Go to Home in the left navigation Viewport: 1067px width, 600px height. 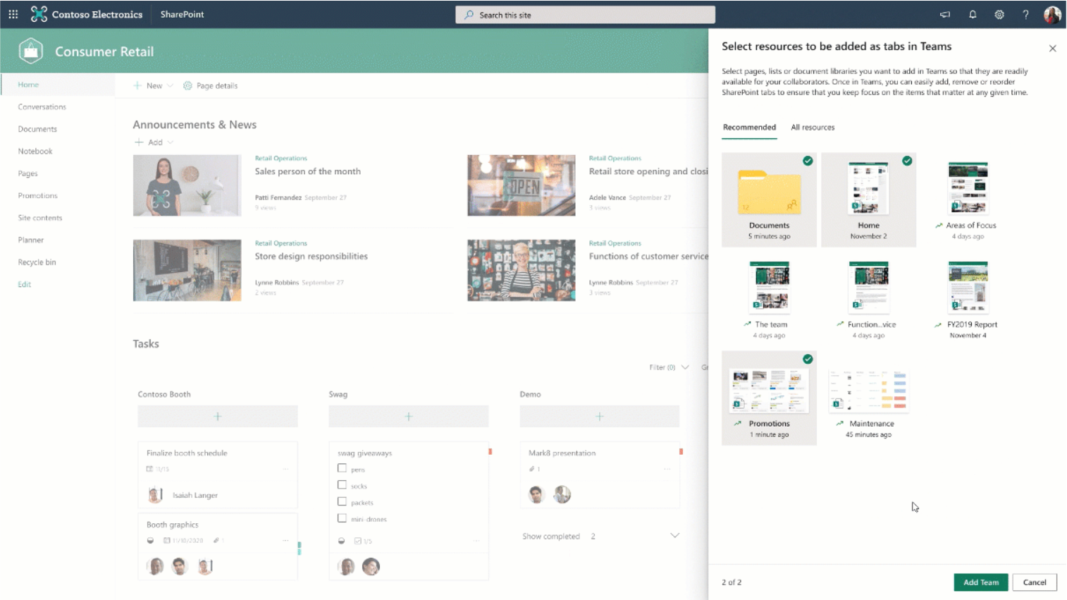pyautogui.click(x=28, y=85)
